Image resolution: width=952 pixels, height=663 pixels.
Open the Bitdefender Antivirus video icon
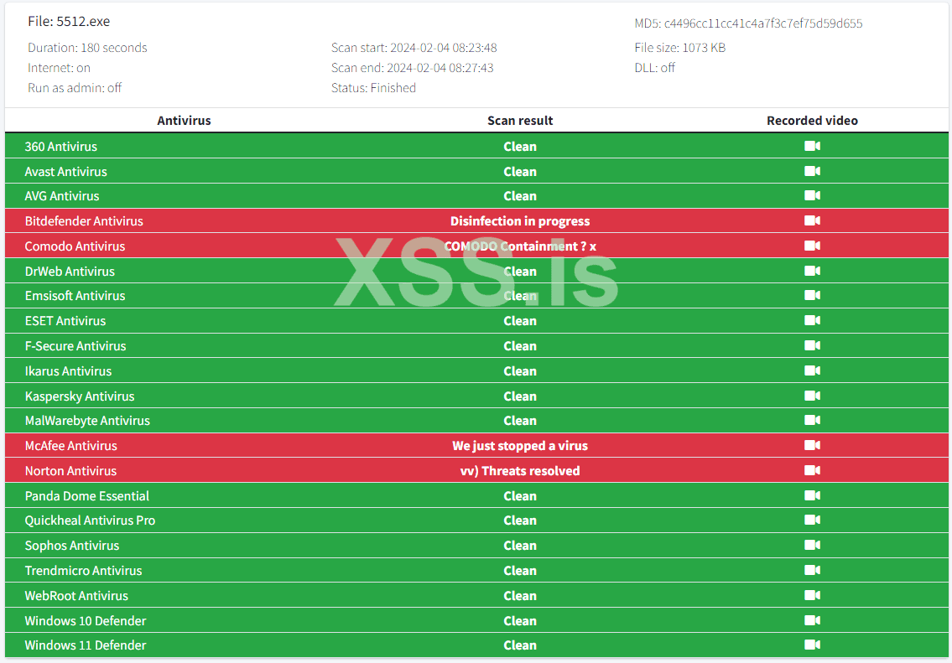(812, 220)
